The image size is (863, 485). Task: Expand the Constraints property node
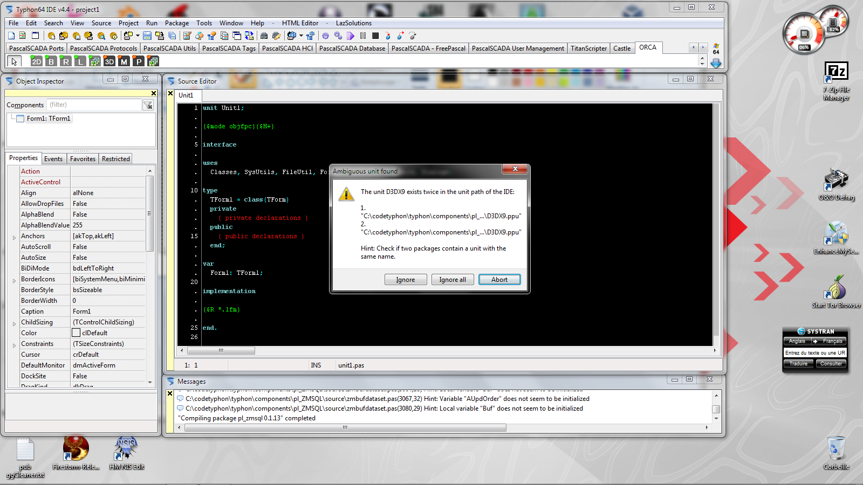tap(14, 345)
